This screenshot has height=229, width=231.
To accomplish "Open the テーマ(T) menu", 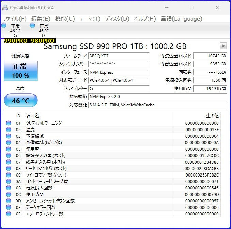I will pyautogui.click(x=90, y=19).
